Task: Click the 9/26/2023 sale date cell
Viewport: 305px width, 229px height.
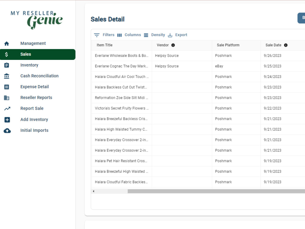Action: click(x=283, y=56)
